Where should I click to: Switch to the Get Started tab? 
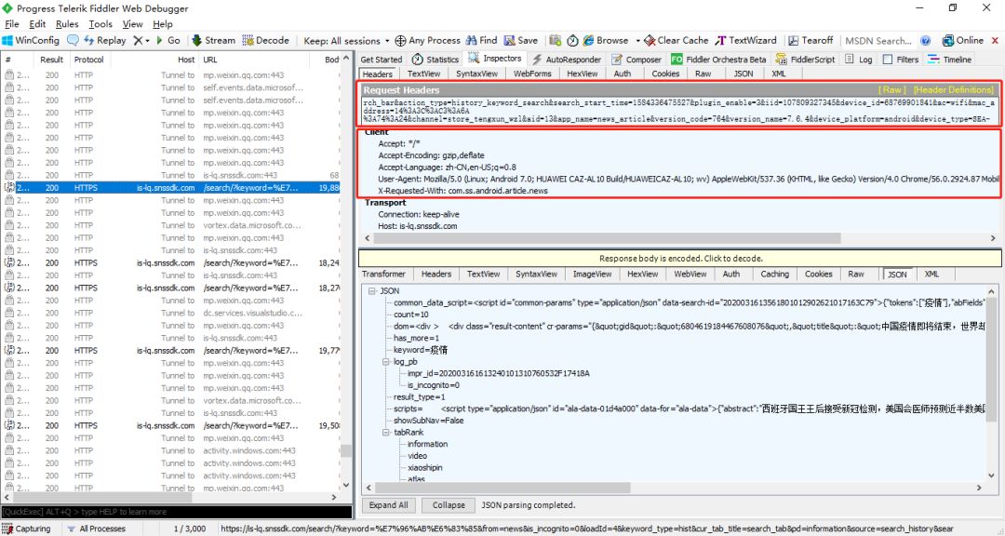382,59
